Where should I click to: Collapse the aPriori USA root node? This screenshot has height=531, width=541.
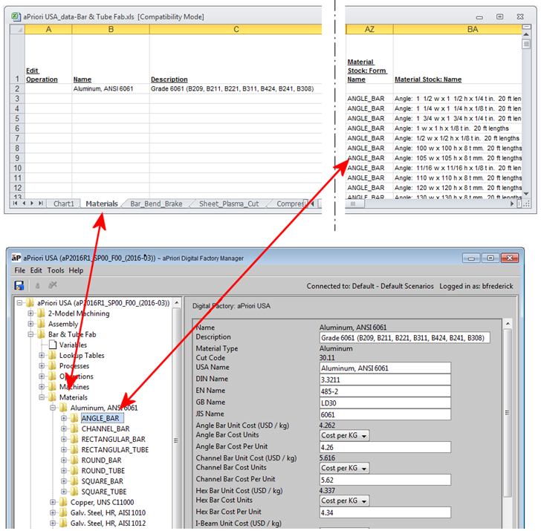(x=19, y=303)
